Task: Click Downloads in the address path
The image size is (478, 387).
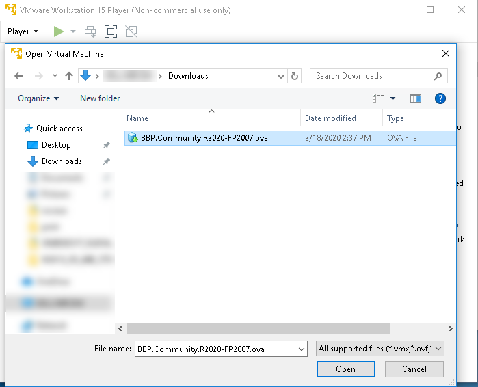Action: [x=188, y=76]
